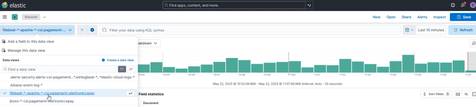Open the newsfeed notifications icon
Viewport: 476px width, 107px height.
463,5
